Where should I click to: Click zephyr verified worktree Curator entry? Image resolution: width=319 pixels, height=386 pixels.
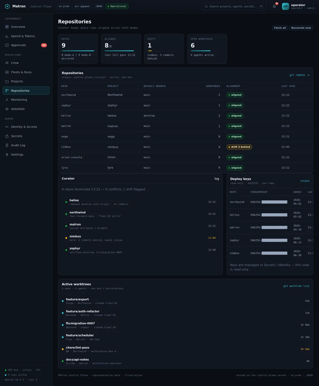(x=140, y=250)
